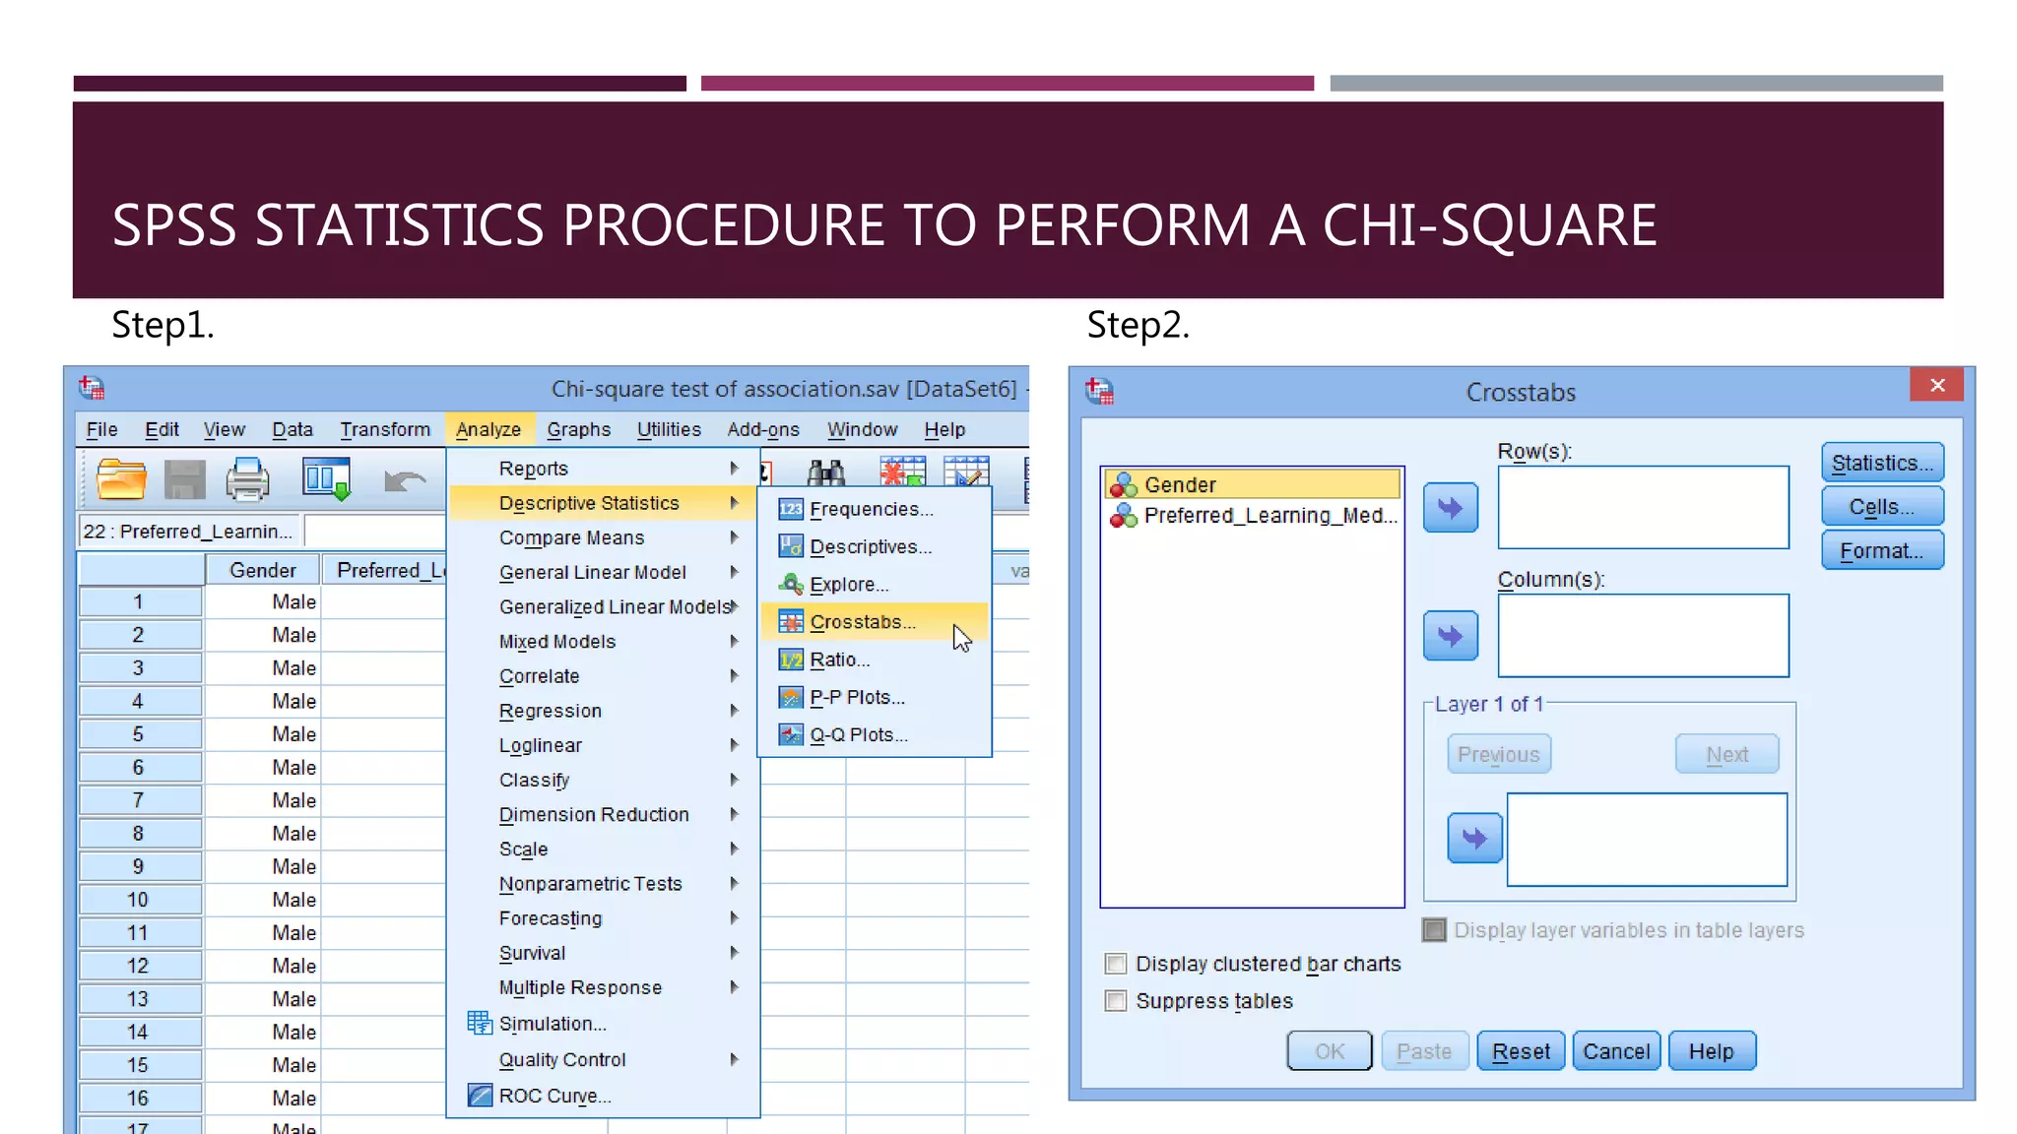Screen dimensions: 2017x1134
Task: Move variable to Layer box with arrow button
Action: click(1474, 838)
